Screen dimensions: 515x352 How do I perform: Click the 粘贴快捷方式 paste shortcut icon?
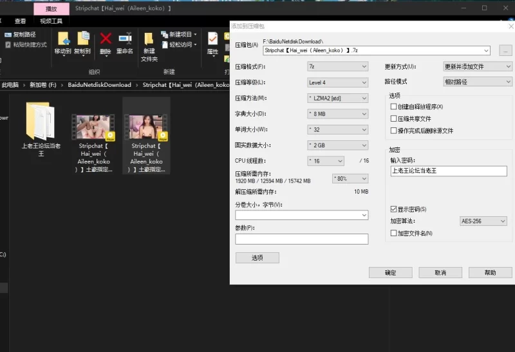pyautogui.click(x=8, y=44)
